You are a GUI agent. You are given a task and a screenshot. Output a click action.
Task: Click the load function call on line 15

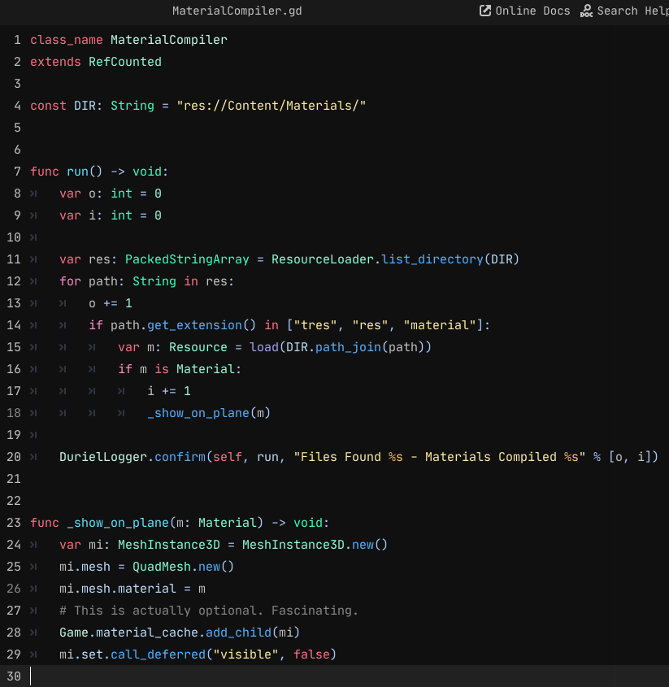tap(264, 347)
